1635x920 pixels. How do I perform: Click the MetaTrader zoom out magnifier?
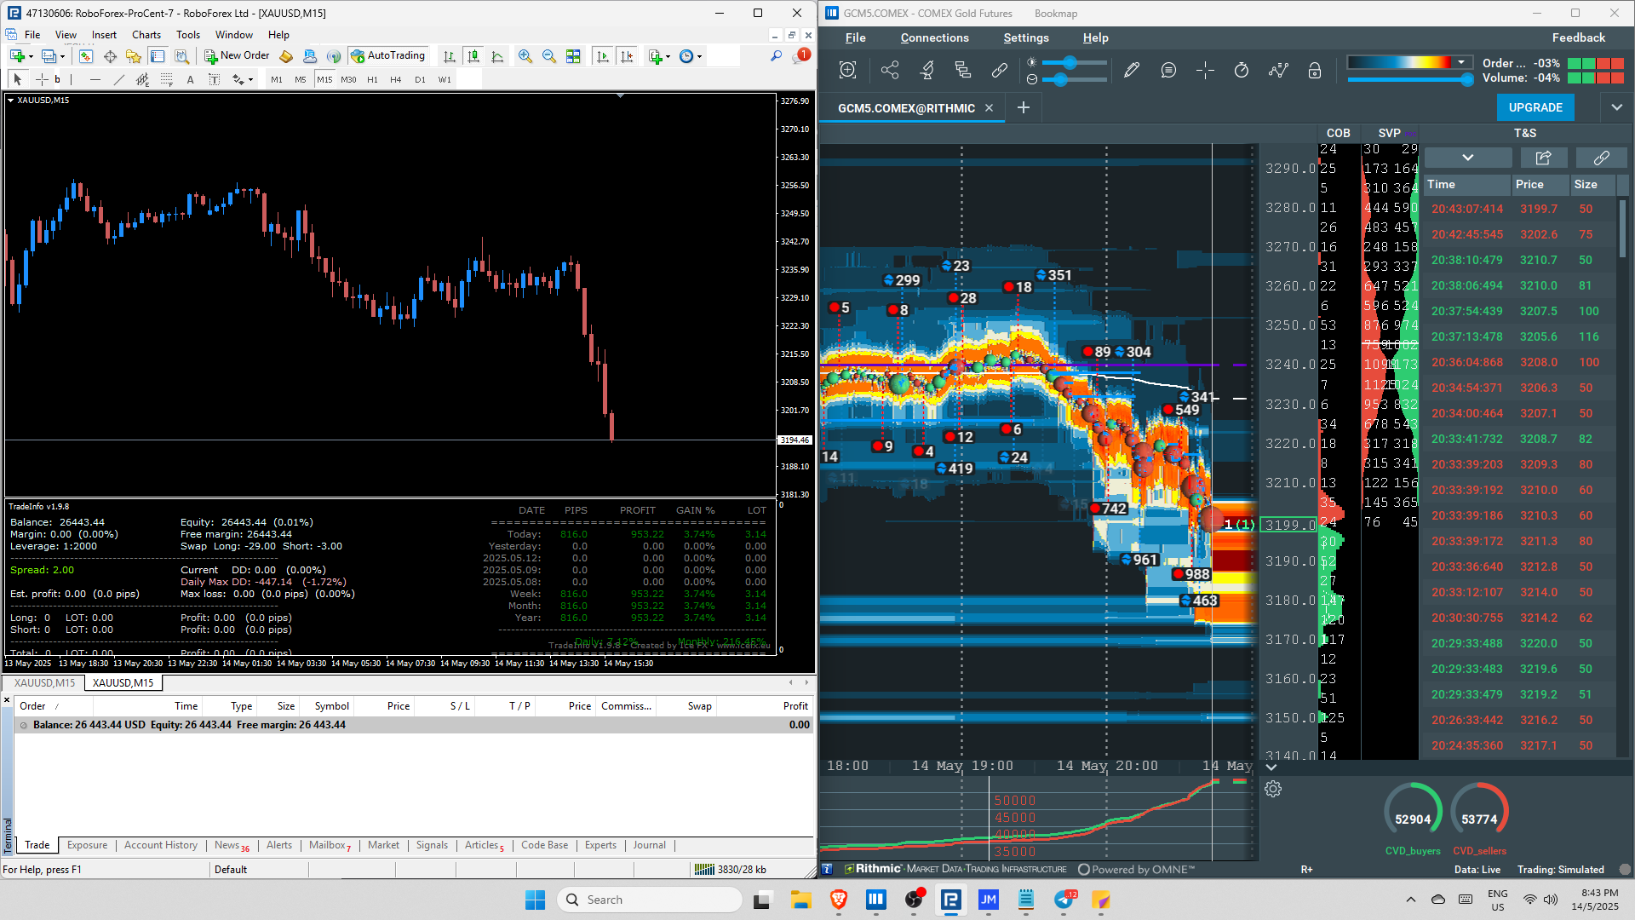point(549,56)
